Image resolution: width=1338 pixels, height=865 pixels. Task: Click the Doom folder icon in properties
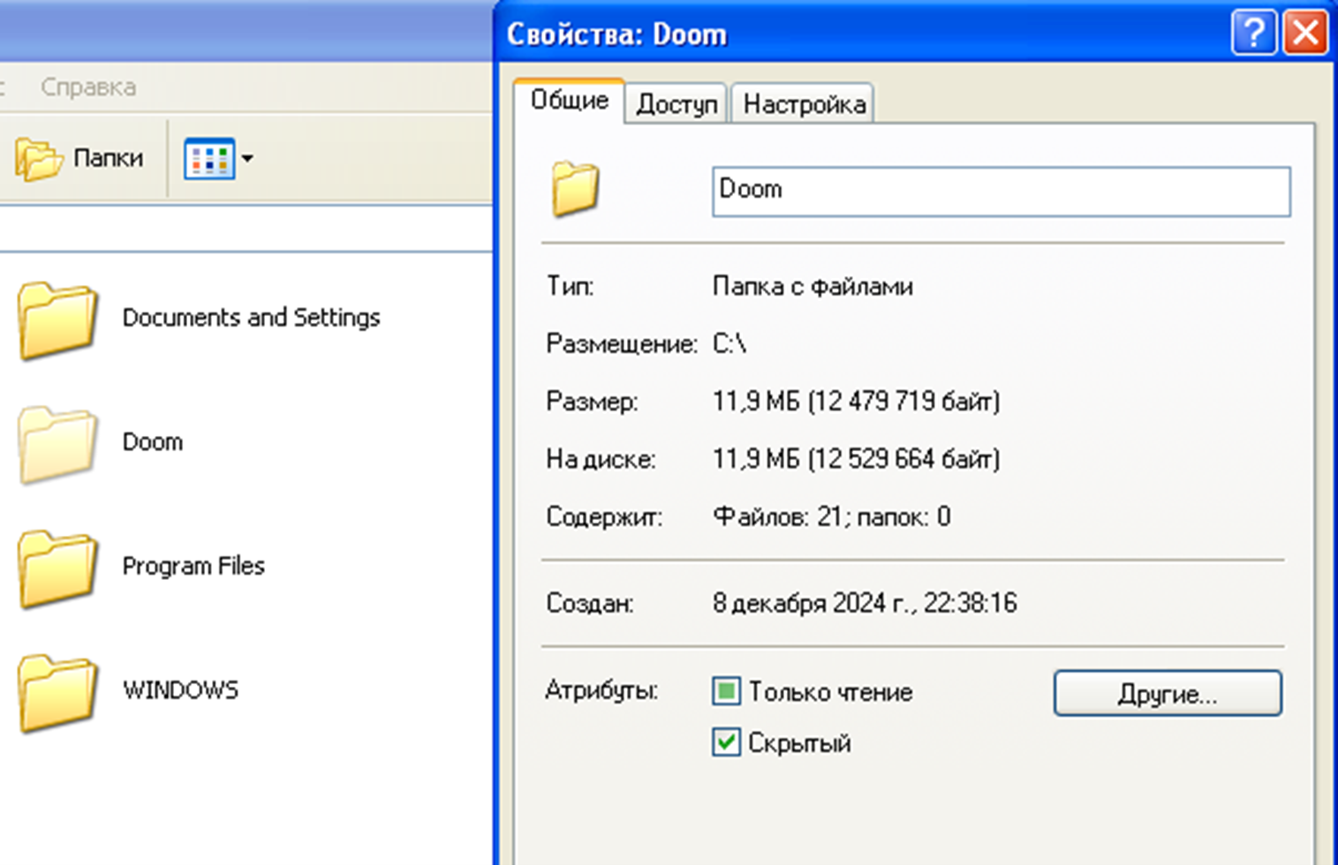[x=576, y=189]
